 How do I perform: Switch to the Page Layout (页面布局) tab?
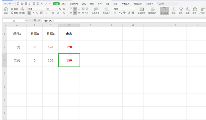(74, 4)
